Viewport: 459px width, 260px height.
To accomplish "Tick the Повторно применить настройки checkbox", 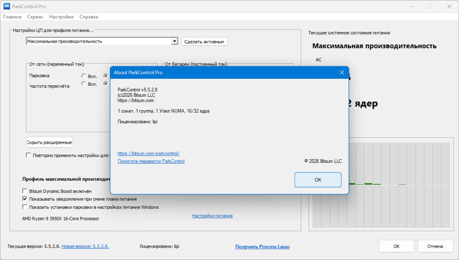I will click(x=28, y=155).
